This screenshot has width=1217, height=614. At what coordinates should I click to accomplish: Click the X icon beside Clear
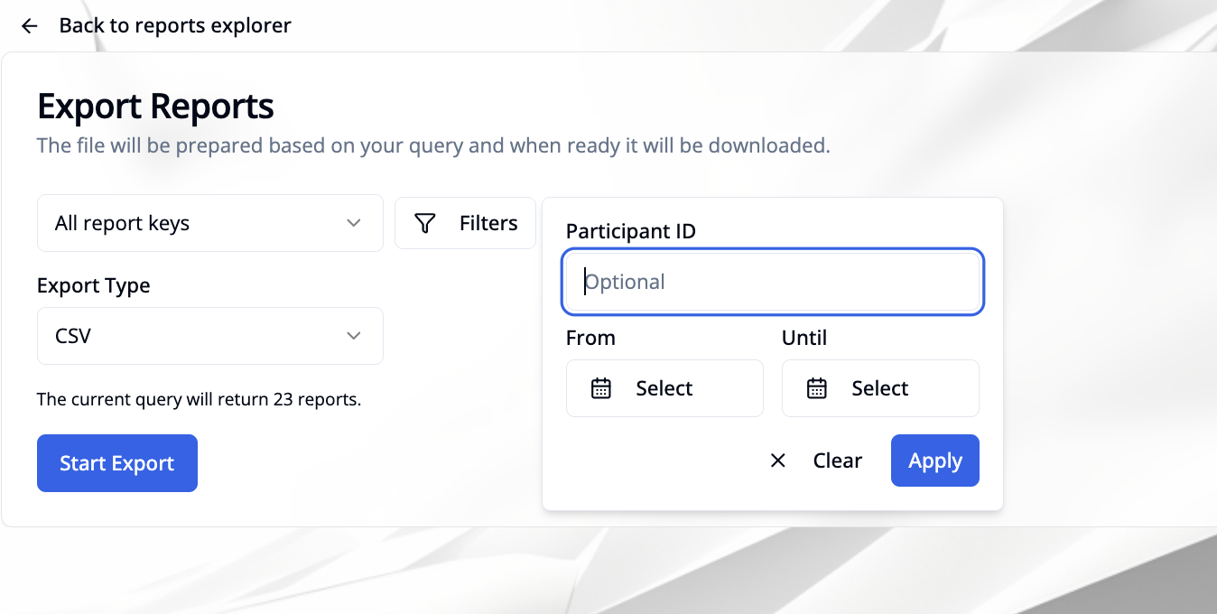(x=777, y=460)
